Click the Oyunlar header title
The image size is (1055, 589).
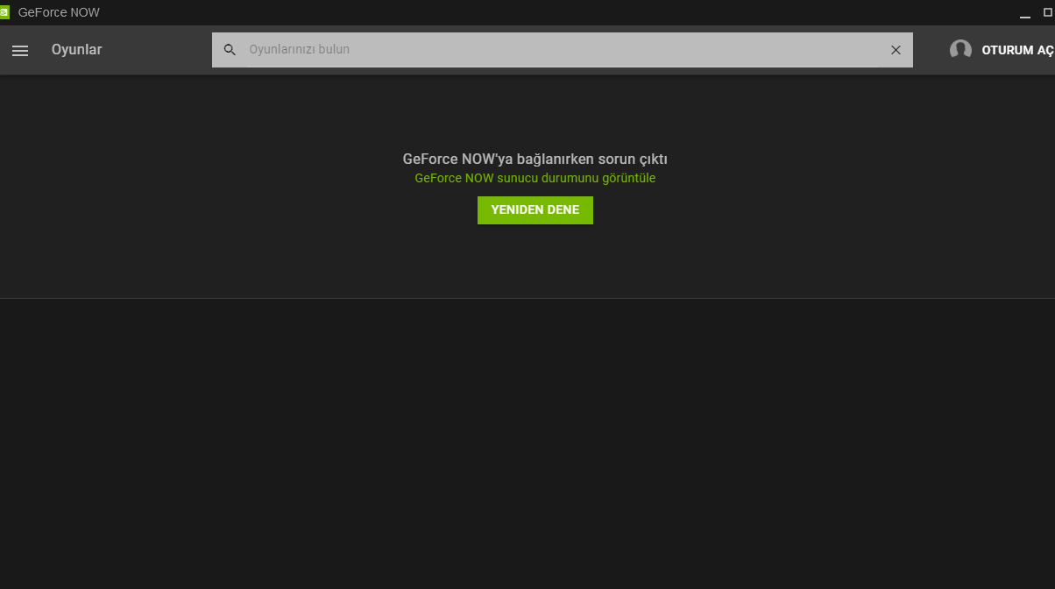click(x=76, y=50)
